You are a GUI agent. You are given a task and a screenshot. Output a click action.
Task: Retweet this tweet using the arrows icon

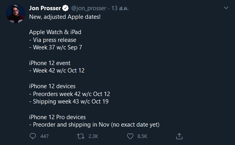coord(81,136)
